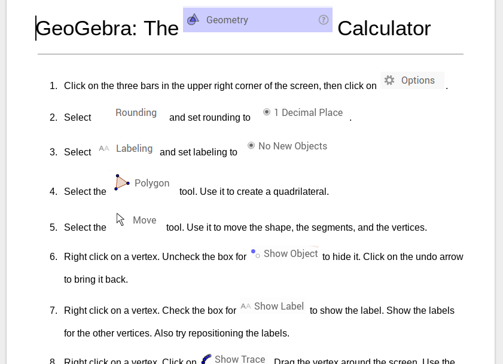Click the word Geometry in the highlighted image
Viewport: 503px width, 364px height.
(227, 20)
